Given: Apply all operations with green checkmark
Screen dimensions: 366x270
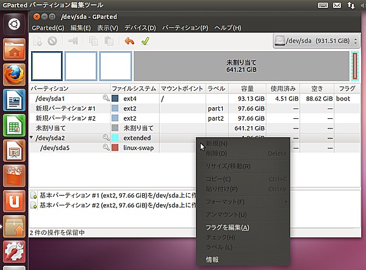Looking at the screenshot, I should (145, 41).
